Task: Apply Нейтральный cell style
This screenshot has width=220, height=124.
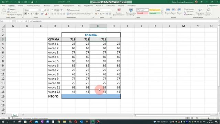Action: point(154,10)
